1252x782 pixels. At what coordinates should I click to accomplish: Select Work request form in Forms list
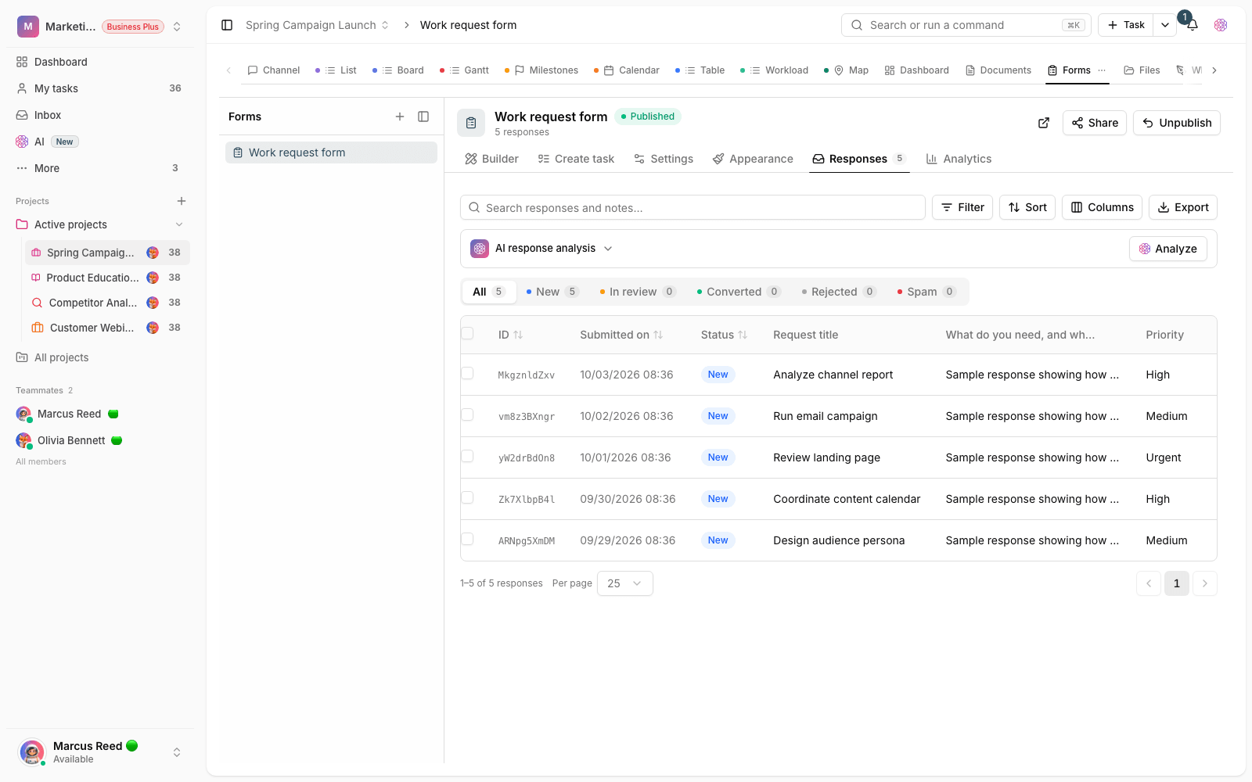click(331, 152)
